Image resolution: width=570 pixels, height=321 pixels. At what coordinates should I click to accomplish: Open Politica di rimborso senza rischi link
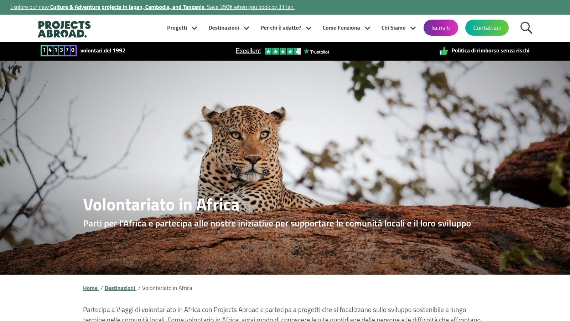point(490,51)
